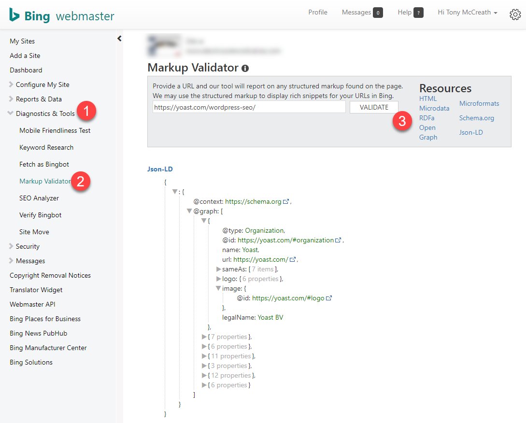
Task: Open Keyword Research tool
Action: click(46, 148)
